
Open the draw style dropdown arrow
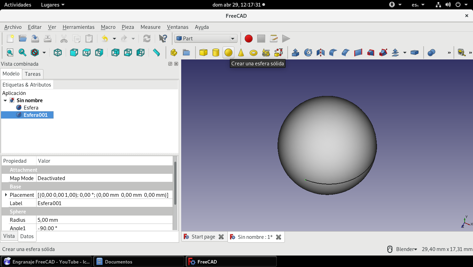(x=44, y=52)
